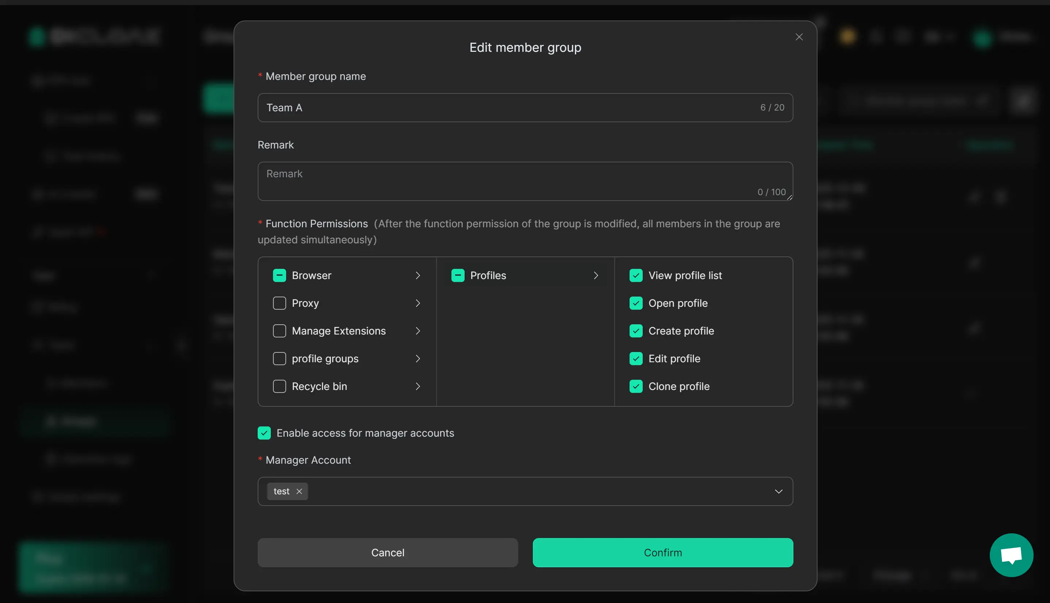
Task: Expand the Profiles submenu chevron
Action: pyautogui.click(x=596, y=275)
